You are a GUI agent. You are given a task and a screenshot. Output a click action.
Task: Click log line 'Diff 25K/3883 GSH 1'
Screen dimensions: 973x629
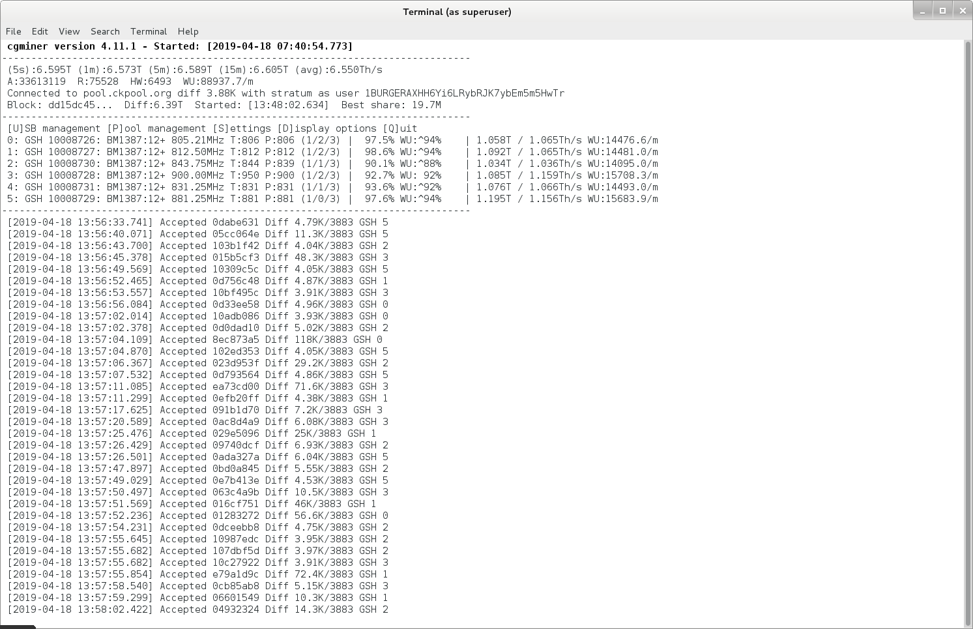coord(192,433)
